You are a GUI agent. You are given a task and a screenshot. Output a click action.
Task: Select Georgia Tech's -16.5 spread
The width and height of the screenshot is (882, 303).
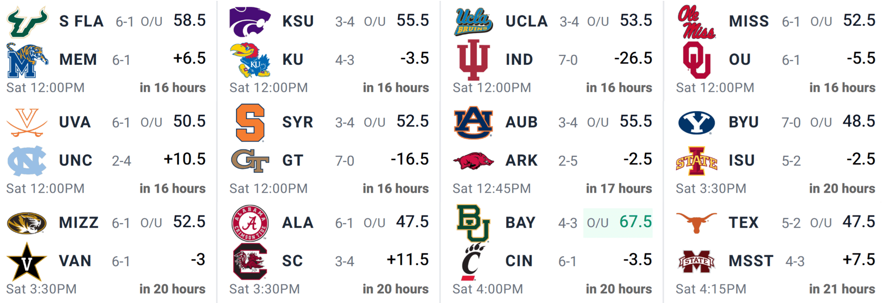[409, 159]
